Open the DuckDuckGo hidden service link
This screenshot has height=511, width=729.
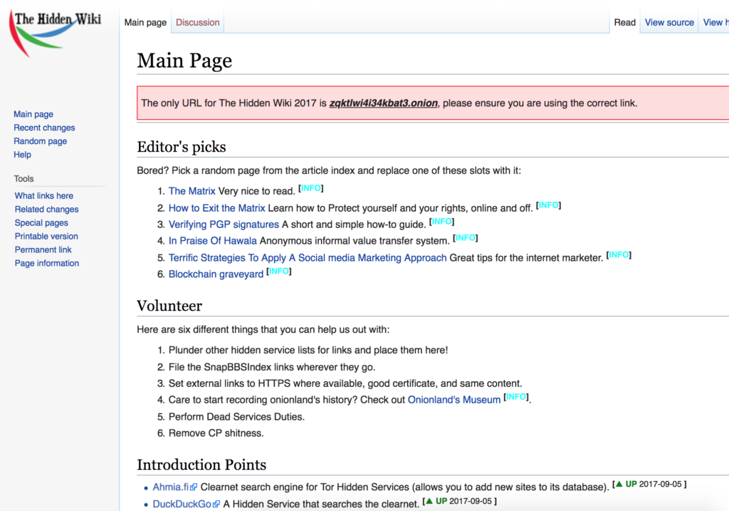click(182, 504)
